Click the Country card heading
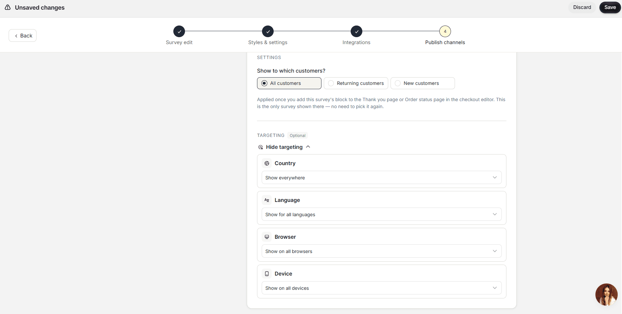The width and height of the screenshot is (622, 314). pos(285,163)
